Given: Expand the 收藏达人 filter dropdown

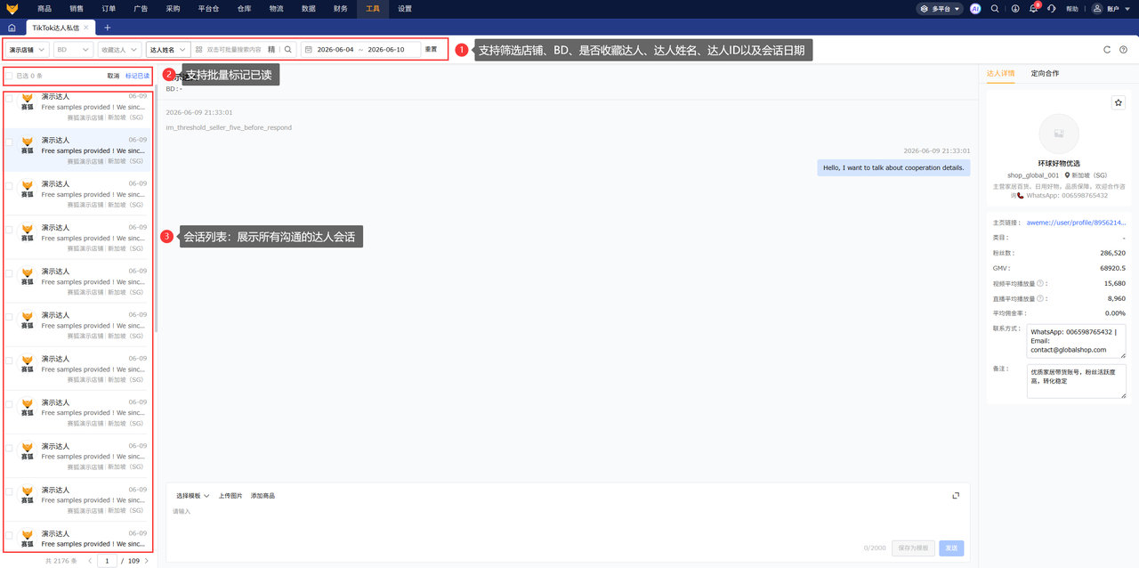Looking at the screenshot, I should (x=119, y=50).
